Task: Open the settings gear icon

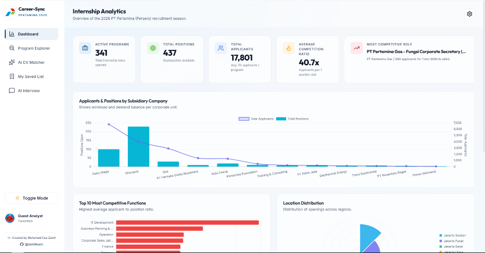Action: point(469,14)
